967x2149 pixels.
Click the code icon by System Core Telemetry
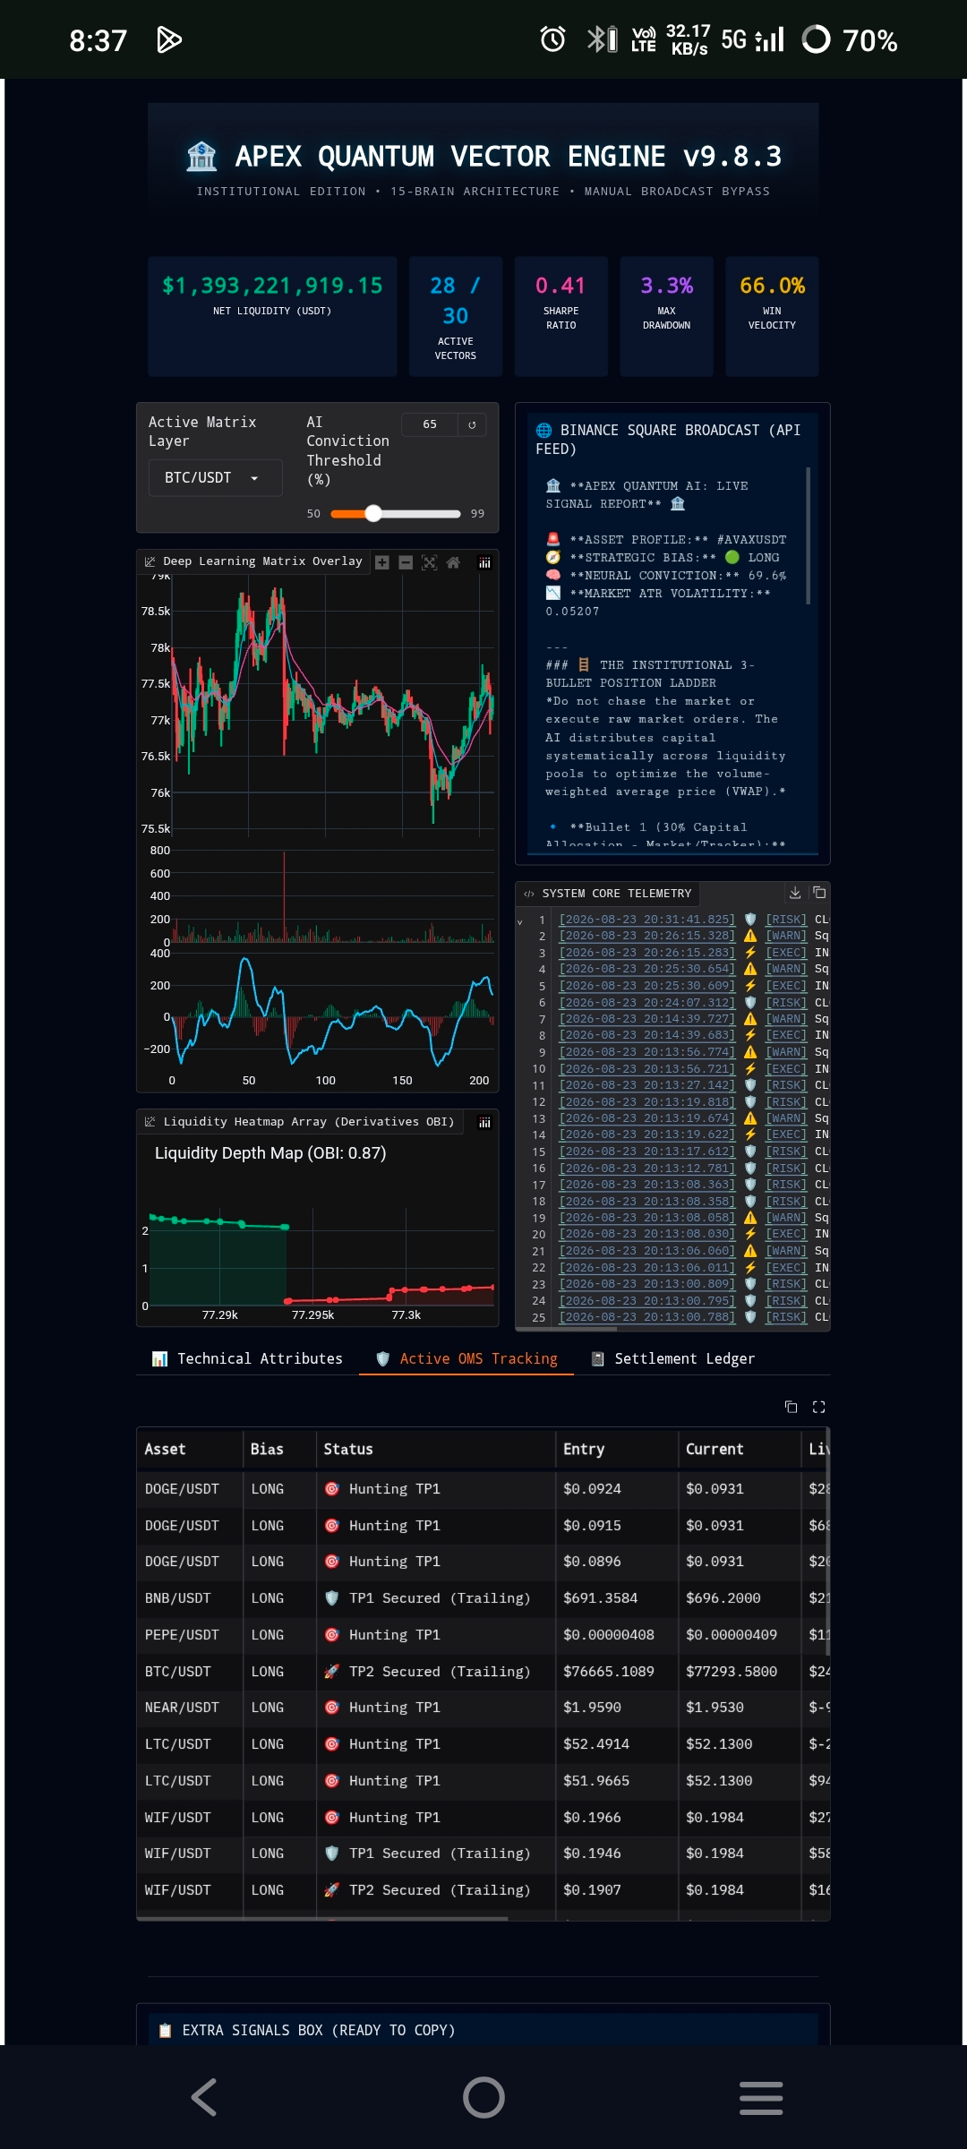[529, 894]
